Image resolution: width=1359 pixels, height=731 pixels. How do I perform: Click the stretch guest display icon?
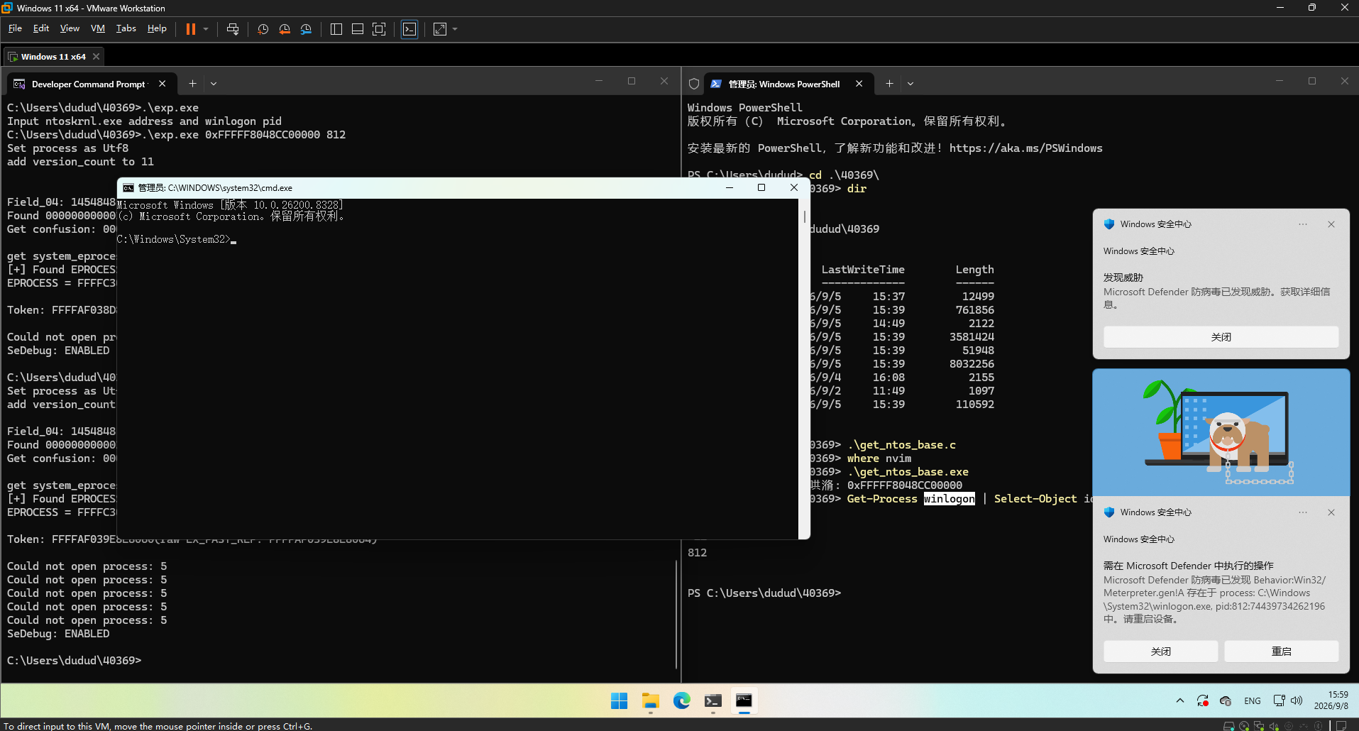(440, 29)
